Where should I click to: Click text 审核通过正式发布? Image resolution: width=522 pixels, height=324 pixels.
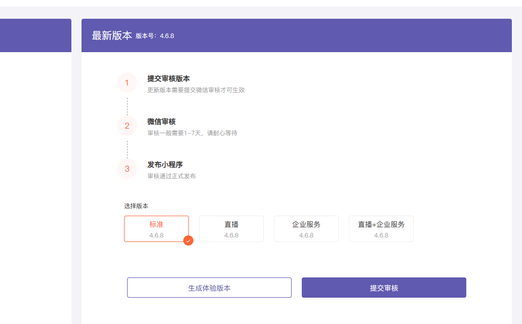[172, 176]
